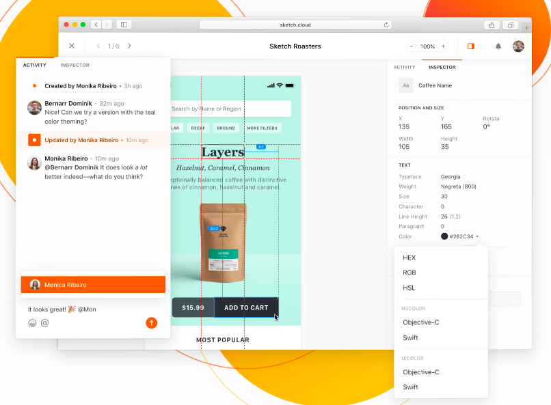Image resolution: width=551 pixels, height=405 pixels.
Task: Choose HEX color format
Action: tap(409, 257)
